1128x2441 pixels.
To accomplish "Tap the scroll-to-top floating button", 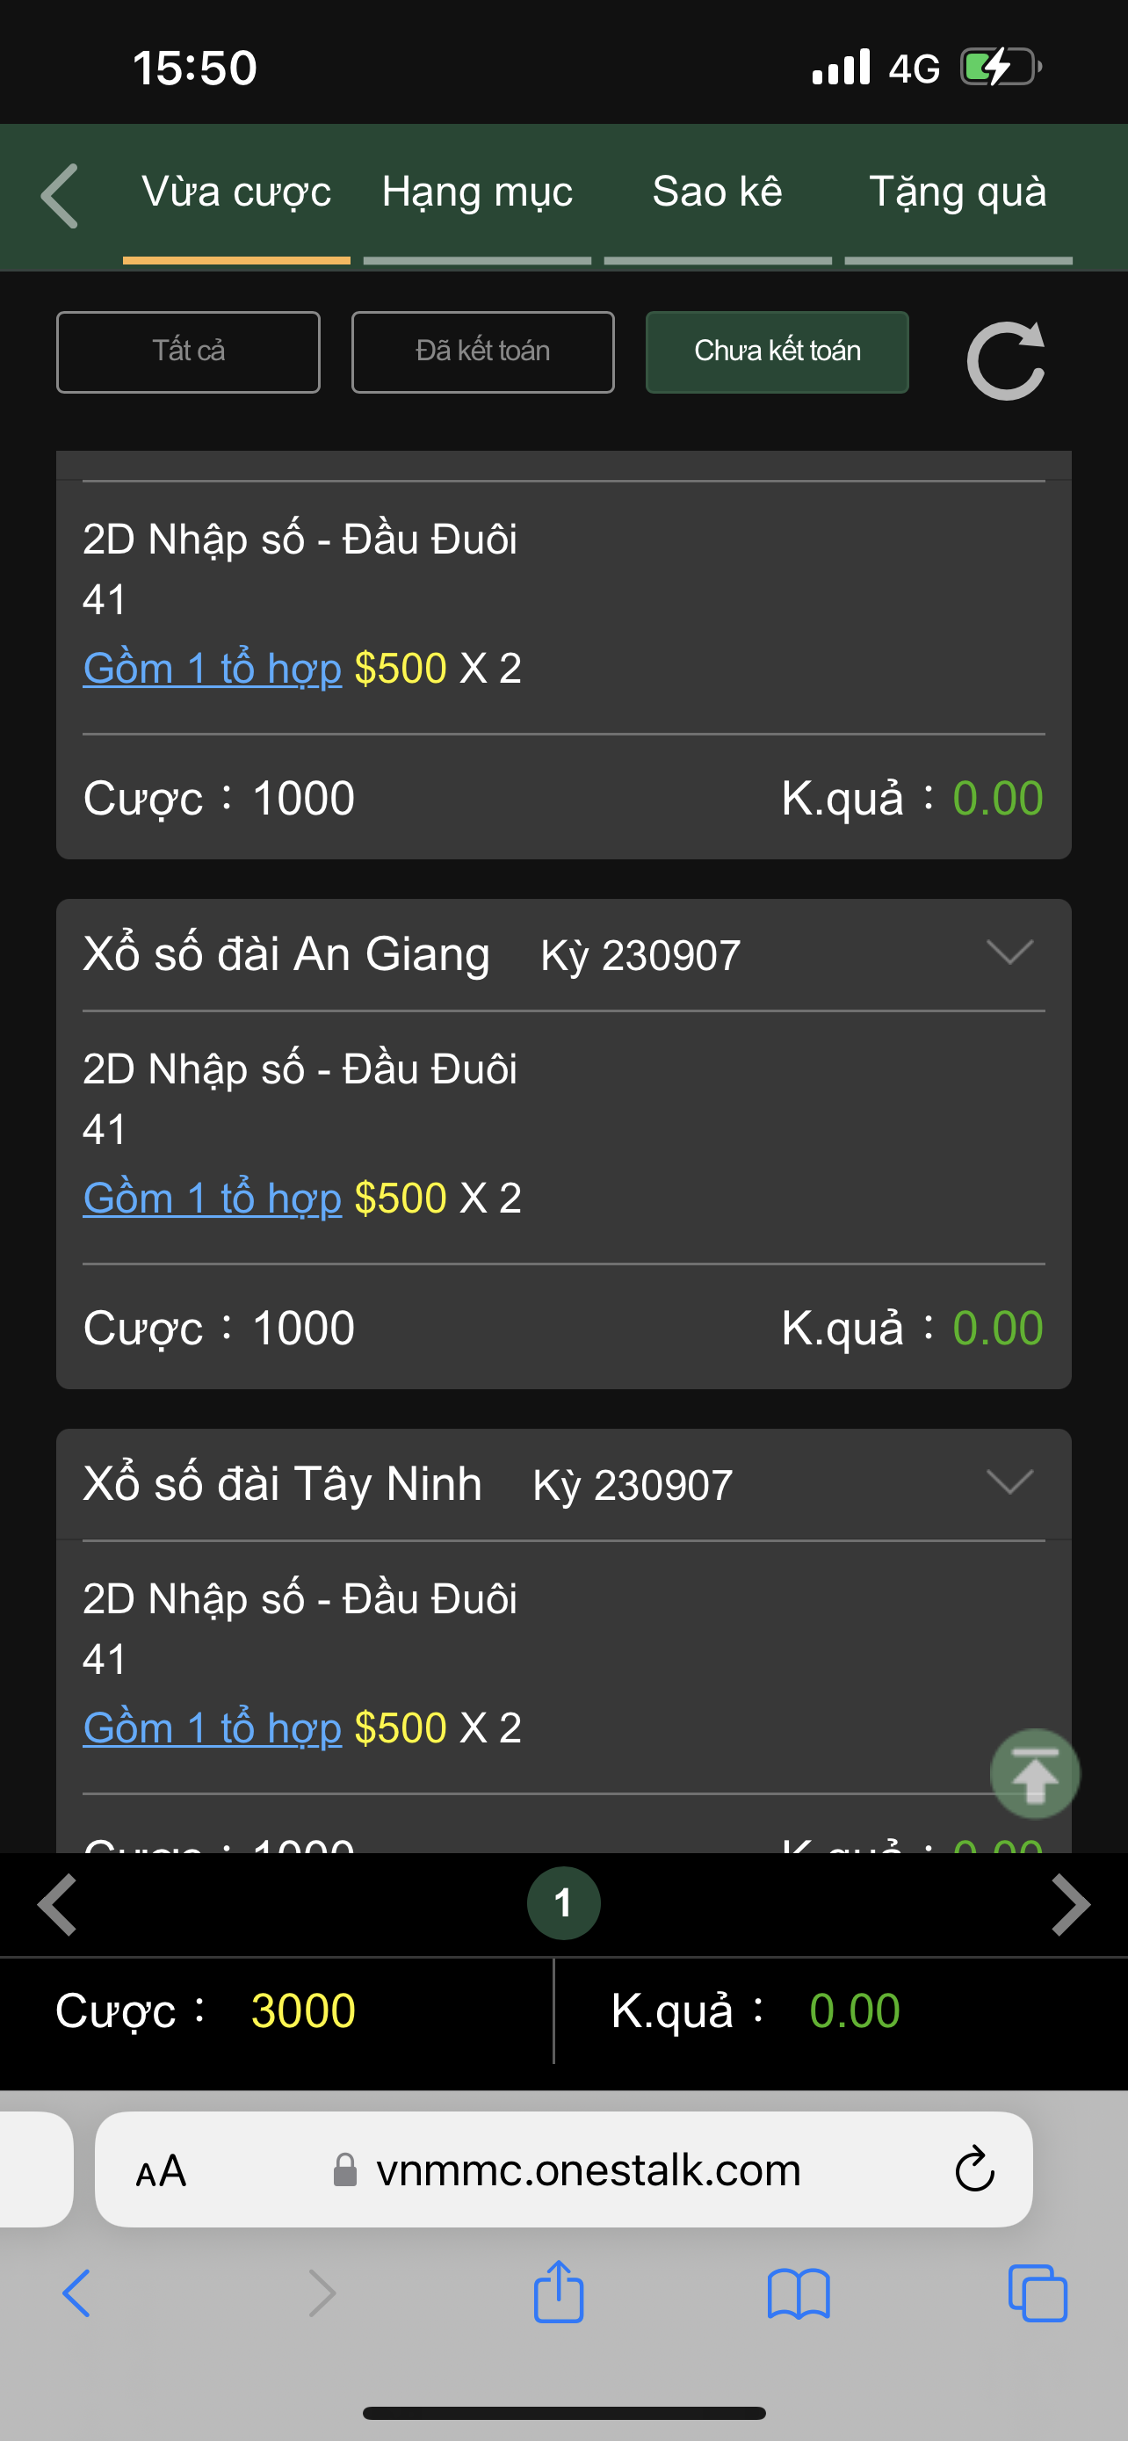I will (1034, 1774).
